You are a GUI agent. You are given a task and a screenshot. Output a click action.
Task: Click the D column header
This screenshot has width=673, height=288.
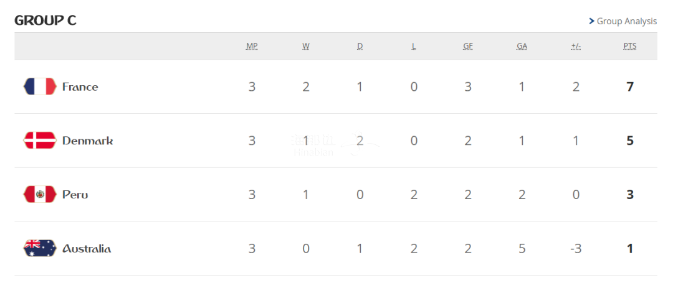click(x=360, y=46)
